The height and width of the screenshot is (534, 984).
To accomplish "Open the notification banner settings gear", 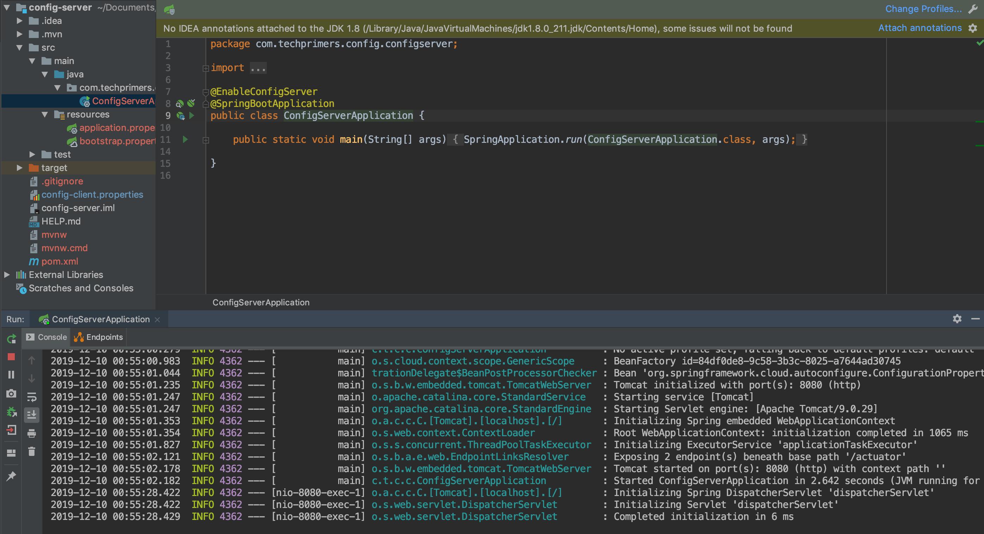I will click(973, 28).
